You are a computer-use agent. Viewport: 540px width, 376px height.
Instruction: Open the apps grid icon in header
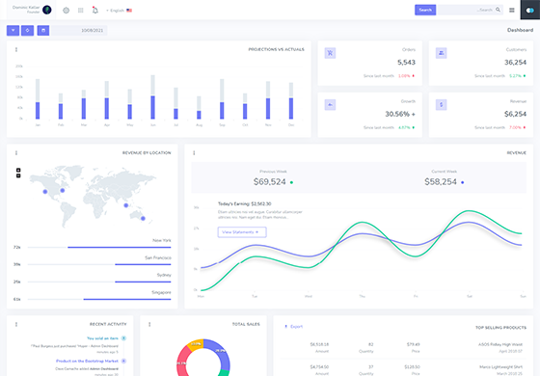(81, 11)
